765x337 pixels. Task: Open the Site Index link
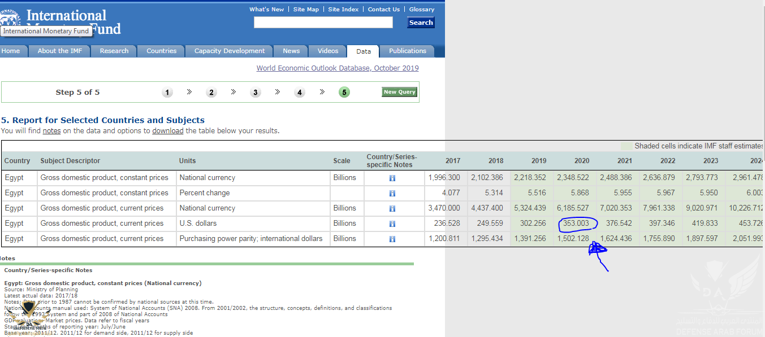(x=343, y=10)
